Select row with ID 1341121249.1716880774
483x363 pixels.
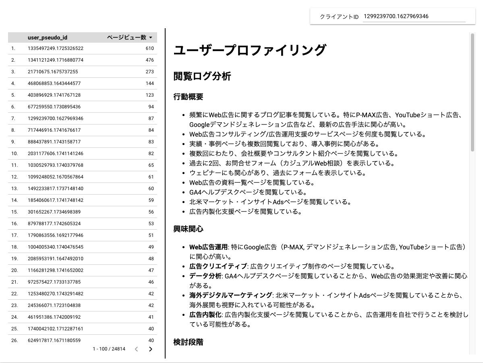coord(56,60)
